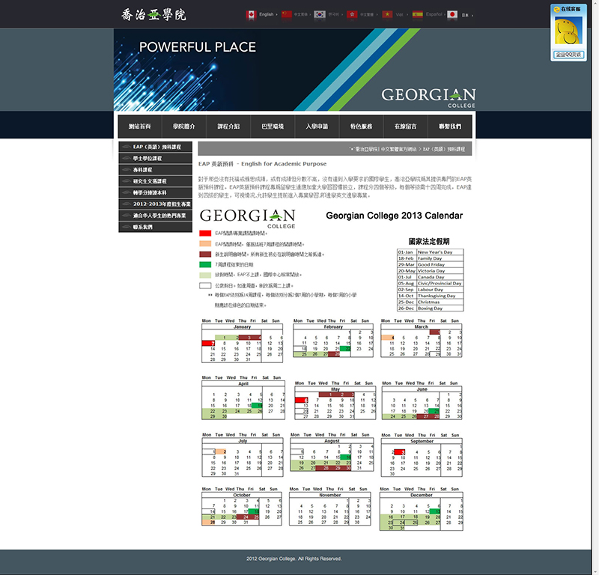Viewport: 599px width, 575px height.
Task: Open the 課程介紹 navigation tab
Action: 228,127
